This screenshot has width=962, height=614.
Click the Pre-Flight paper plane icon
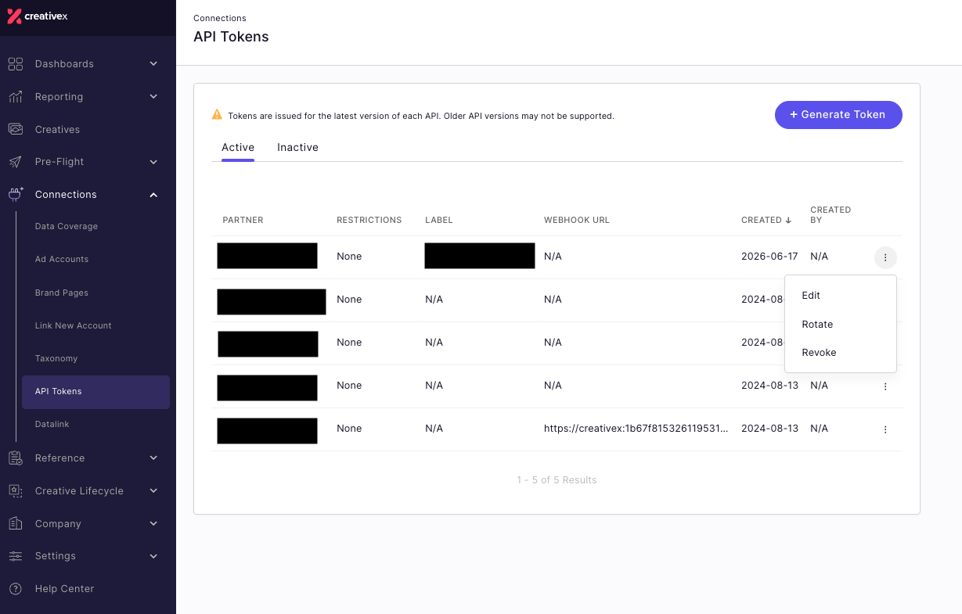(x=16, y=162)
